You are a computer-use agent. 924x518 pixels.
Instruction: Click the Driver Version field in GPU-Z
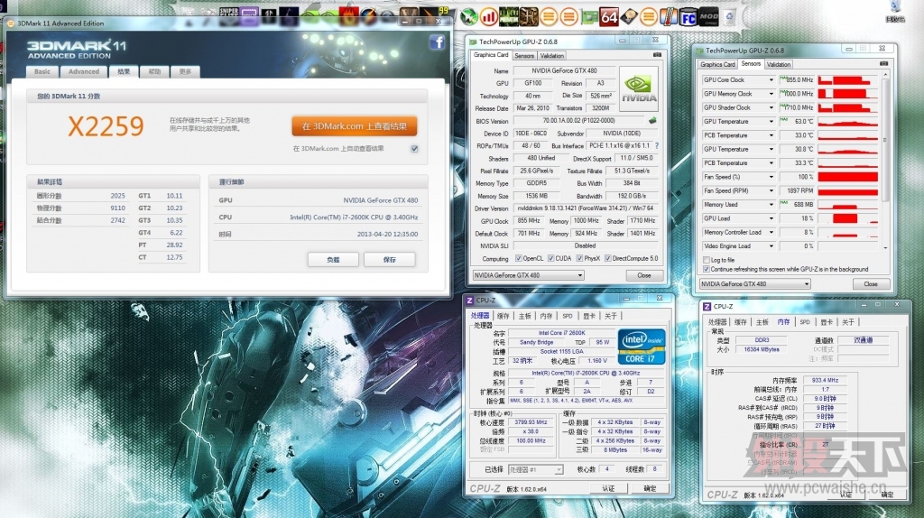(x=586, y=208)
